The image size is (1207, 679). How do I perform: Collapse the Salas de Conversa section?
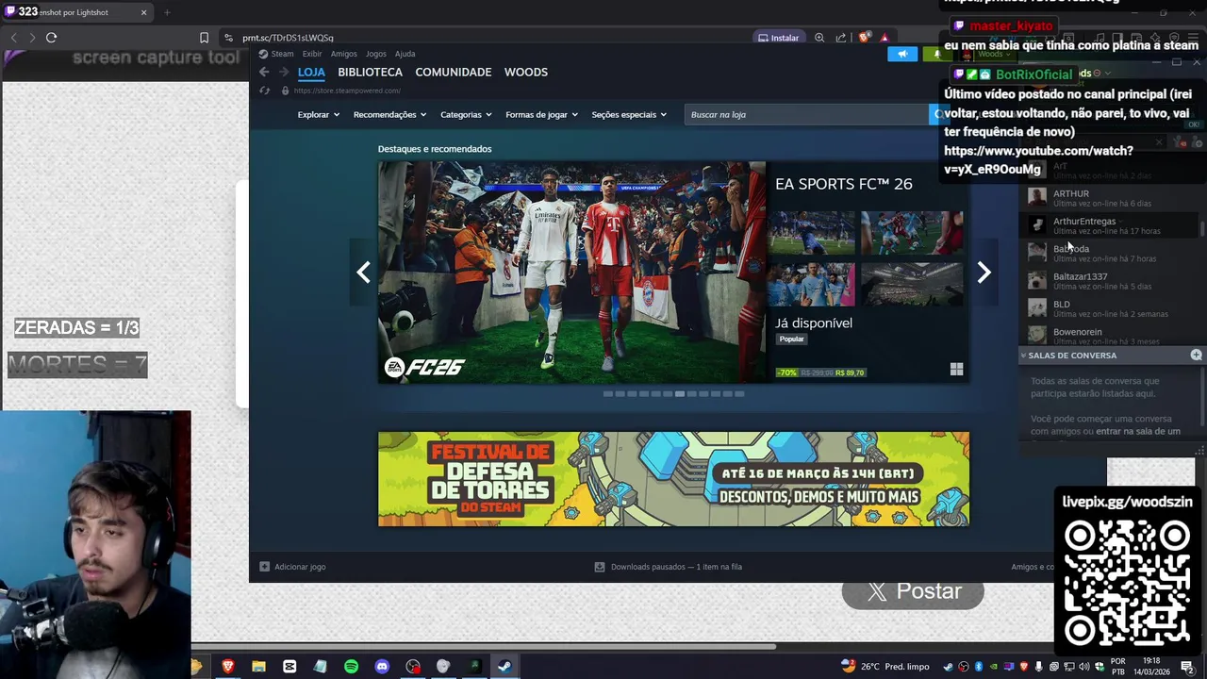[1023, 356]
